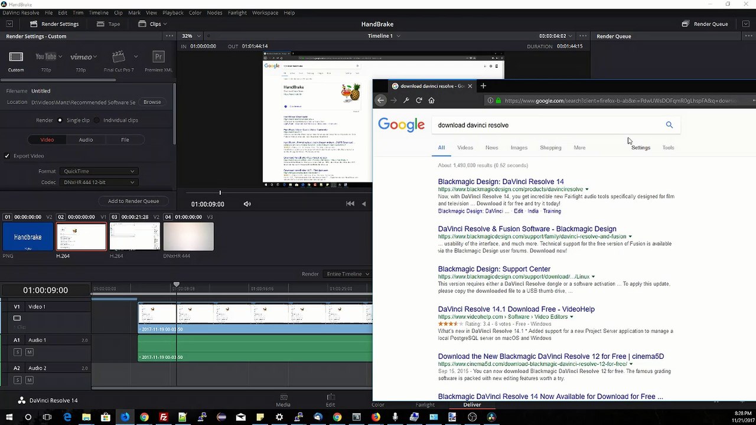The width and height of the screenshot is (756, 425).
Task: Select the Final Cut Pro 7 preset
Action: pos(119,57)
